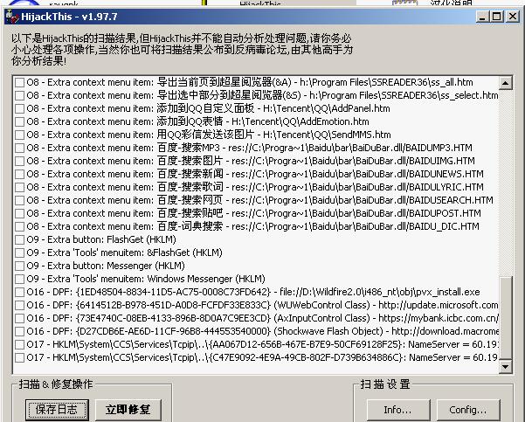Select the text 'Windows Messenger (HKLM)'
Viewport: 525px width, 422px height.
click(206, 279)
